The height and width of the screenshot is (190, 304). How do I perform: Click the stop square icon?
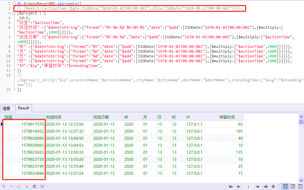click(42, 186)
